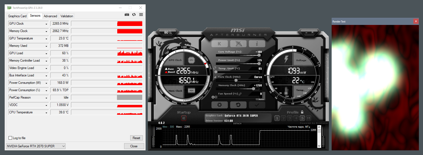The width and height of the screenshot is (423, 155).
Task: Adjust the Core Voltage slider handle
Action: click(259, 55)
